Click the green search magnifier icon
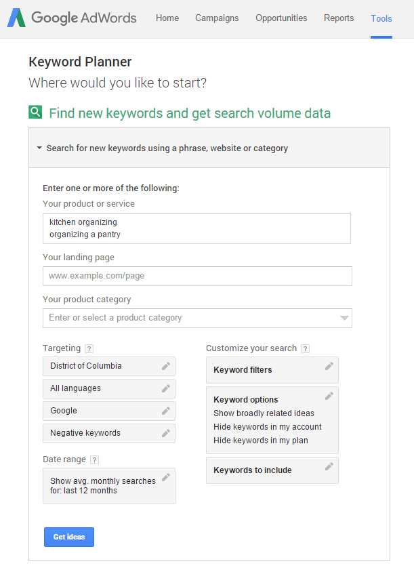 click(35, 112)
